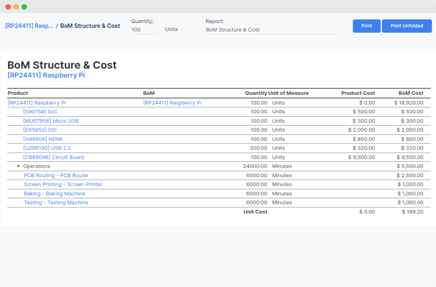Open the U206130 USB 2.0 component
Viewport: 436px width, 287px height.
click(47, 148)
